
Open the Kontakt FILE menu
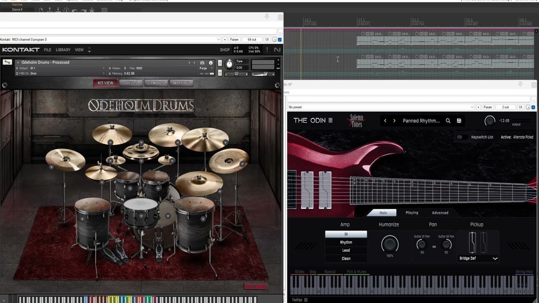pos(48,50)
